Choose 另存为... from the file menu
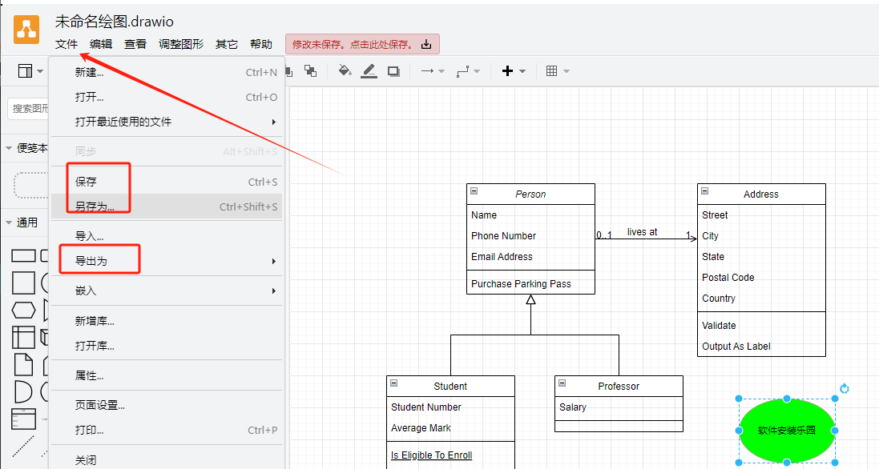This screenshot has width=879, height=469. coord(95,206)
